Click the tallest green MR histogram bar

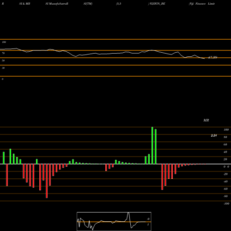click(x=152, y=146)
